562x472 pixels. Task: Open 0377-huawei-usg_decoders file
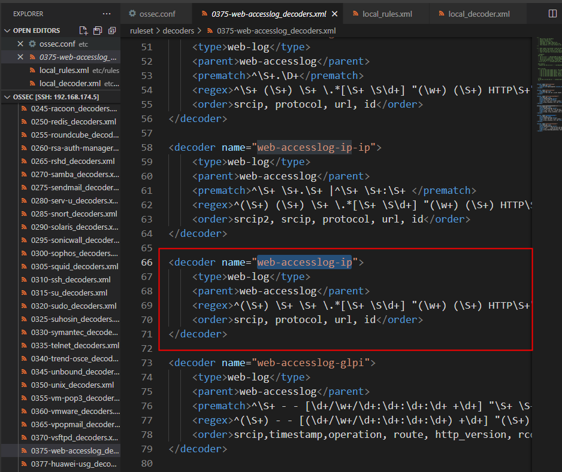[x=61, y=464]
